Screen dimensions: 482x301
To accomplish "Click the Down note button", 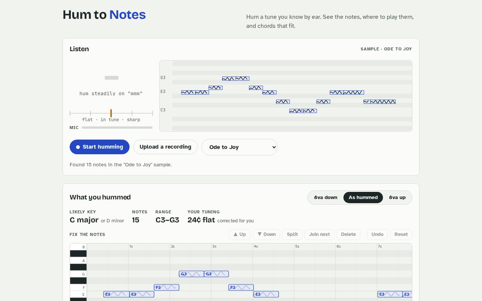I will (266, 234).
